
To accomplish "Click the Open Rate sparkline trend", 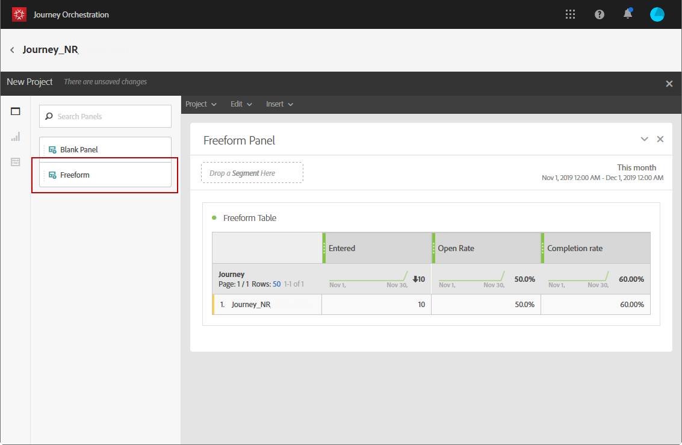I will click(471, 276).
